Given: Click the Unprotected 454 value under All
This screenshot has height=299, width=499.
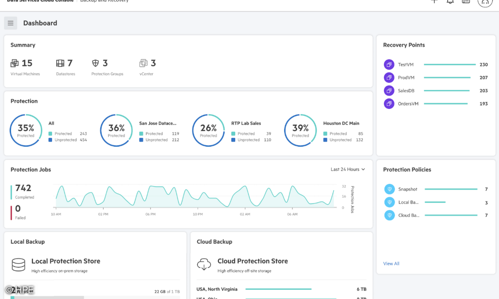Looking at the screenshot, I should pyautogui.click(x=84, y=140).
